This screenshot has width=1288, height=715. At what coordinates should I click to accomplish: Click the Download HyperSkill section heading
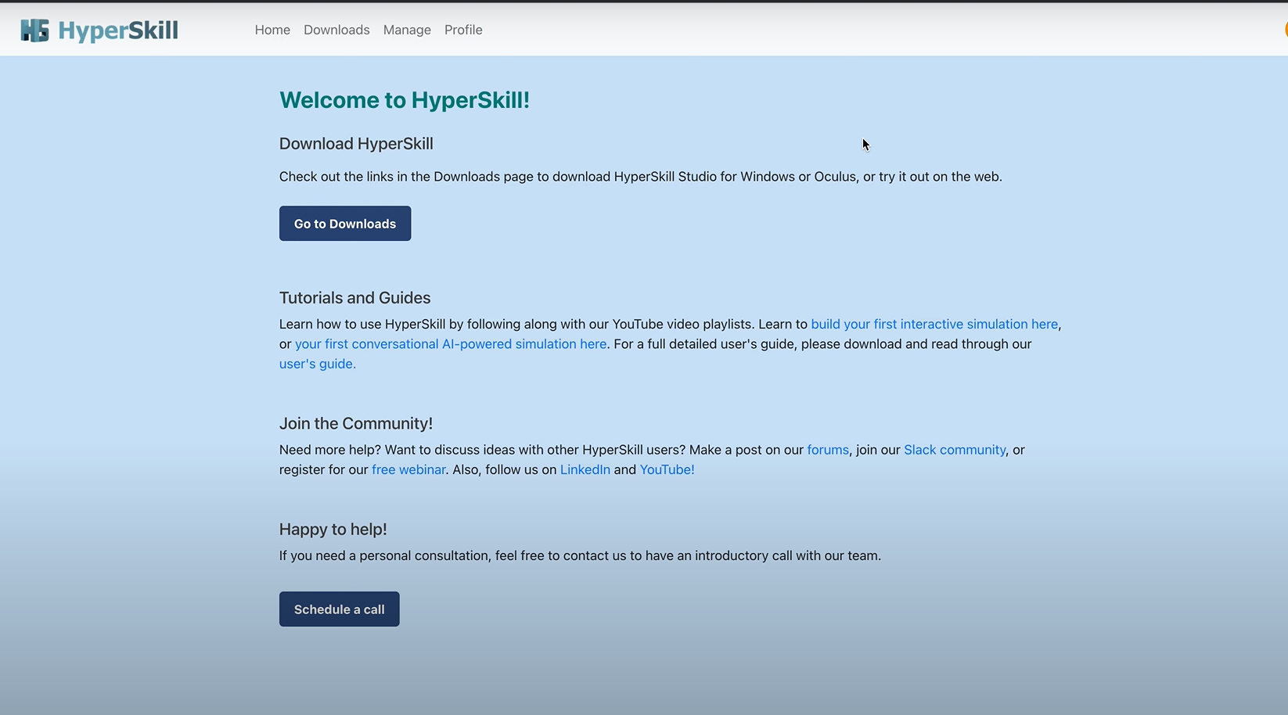(356, 143)
